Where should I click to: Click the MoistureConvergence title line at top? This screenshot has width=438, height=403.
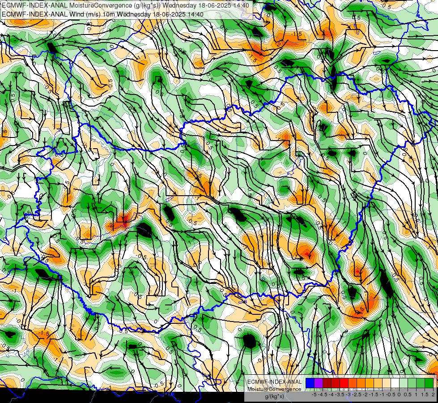coord(126,5)
